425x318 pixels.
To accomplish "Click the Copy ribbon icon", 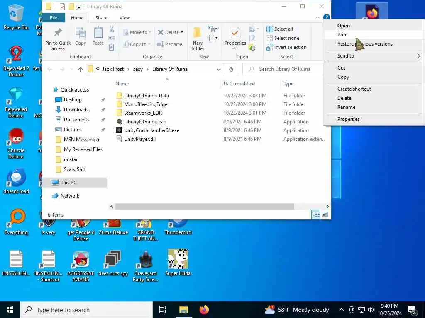I will click(x=81, y=33).
